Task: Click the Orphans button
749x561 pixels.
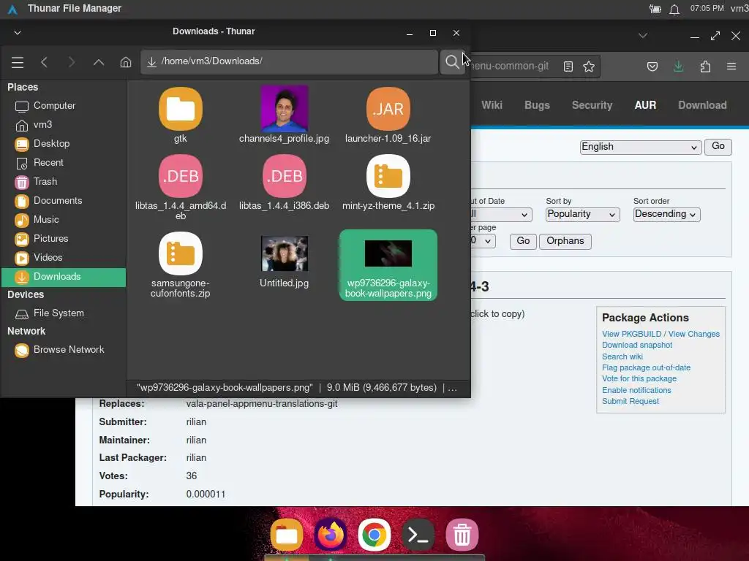Action: click(565, 241)
